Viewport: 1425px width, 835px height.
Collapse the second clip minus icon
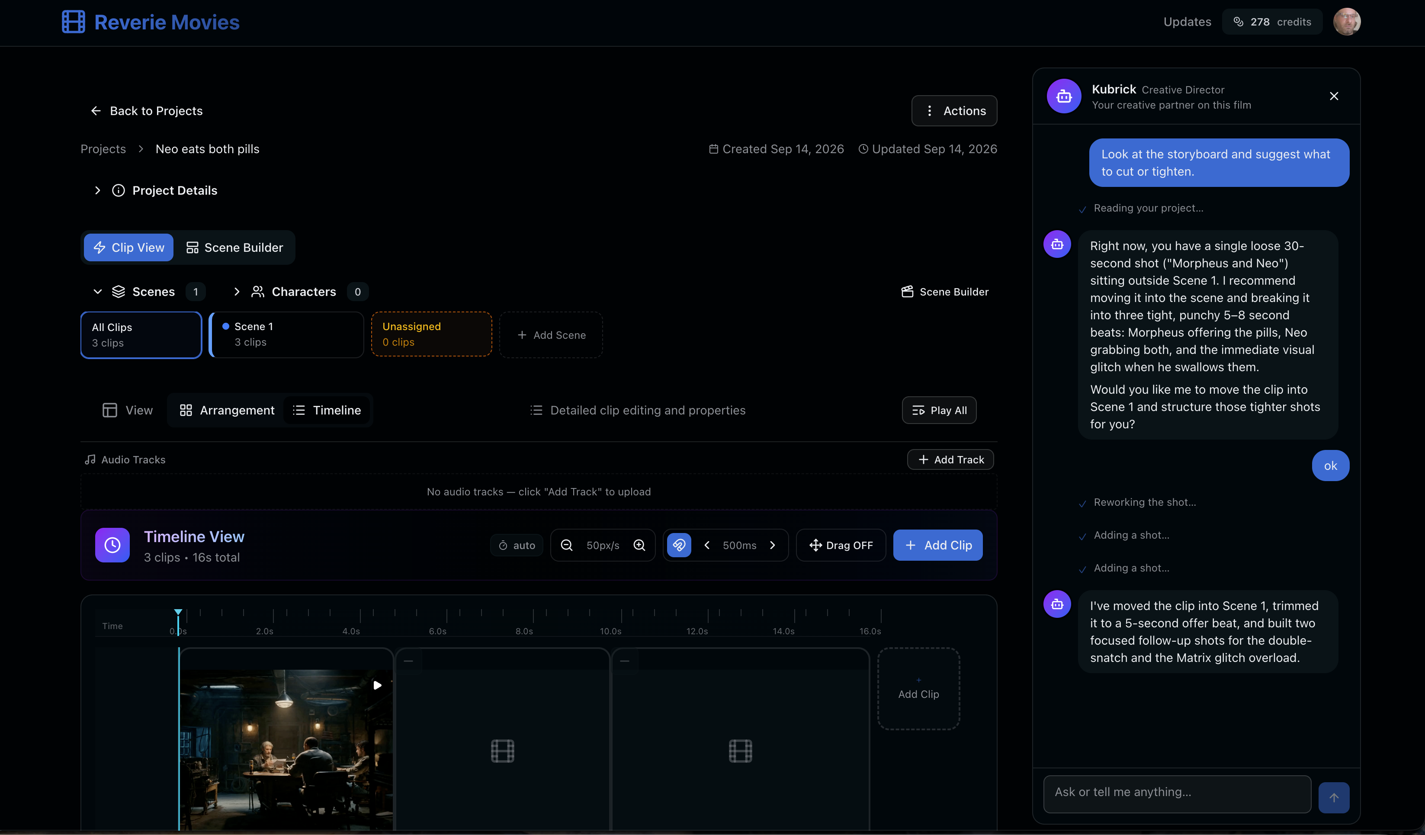[408, 661]
